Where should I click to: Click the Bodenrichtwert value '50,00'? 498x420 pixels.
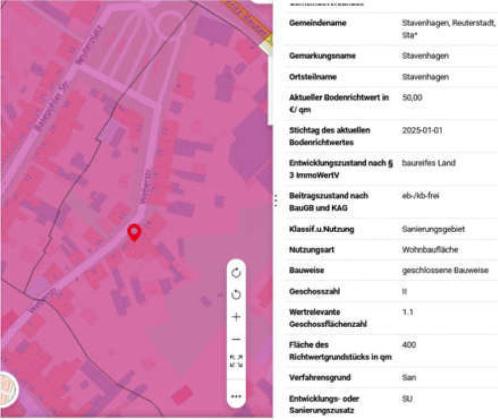pyautogui.click(x=409, y=97)
